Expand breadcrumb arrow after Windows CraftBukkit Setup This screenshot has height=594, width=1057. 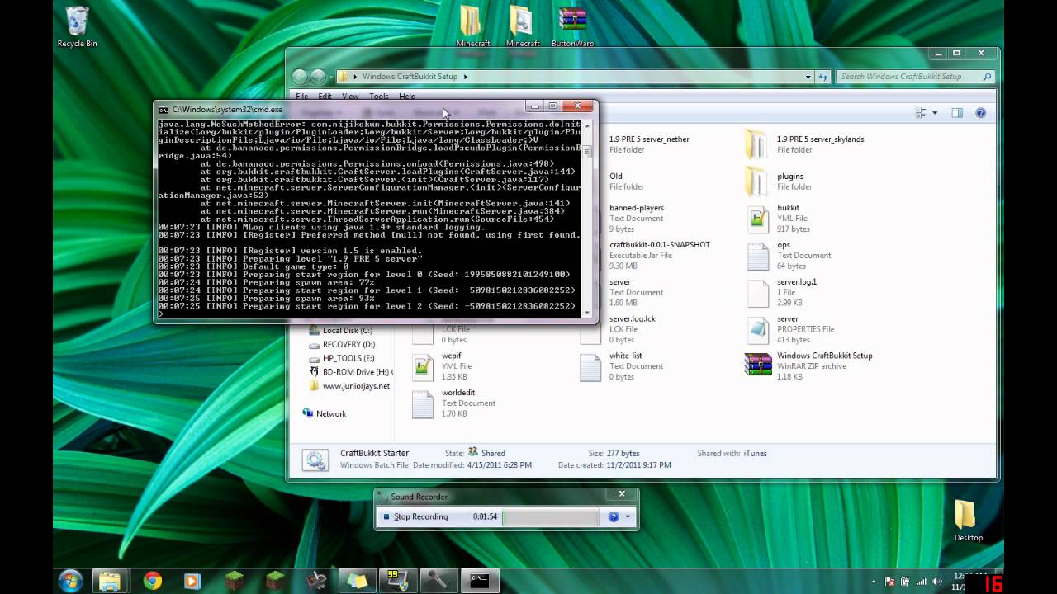coord(466,77)
